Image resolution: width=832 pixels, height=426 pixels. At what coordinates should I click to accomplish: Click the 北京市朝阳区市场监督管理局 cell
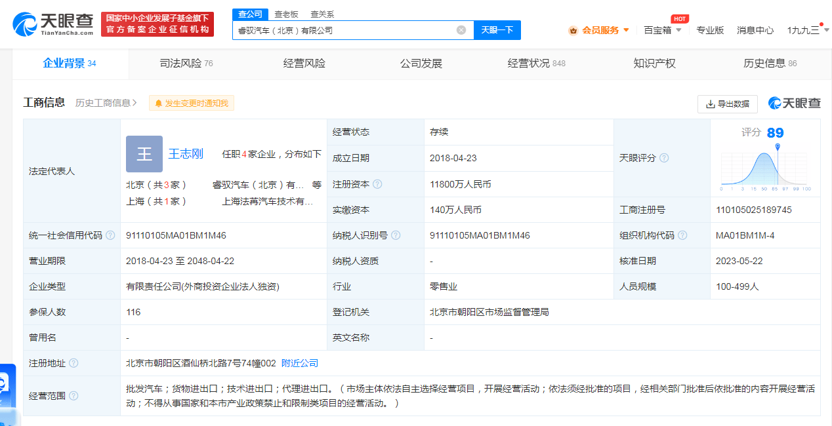pyautogui.click(x=489, y=312)
